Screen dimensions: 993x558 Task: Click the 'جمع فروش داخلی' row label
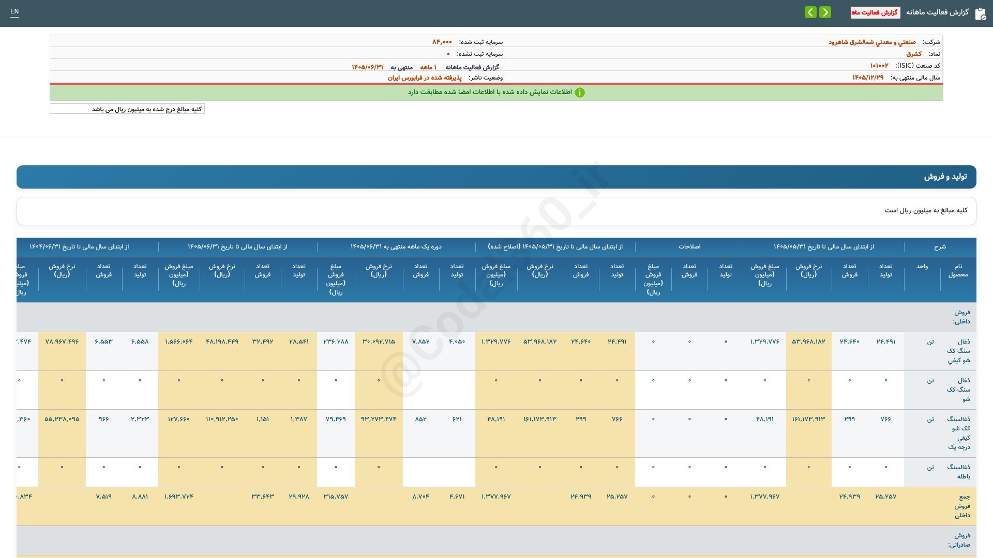(962, 506)
